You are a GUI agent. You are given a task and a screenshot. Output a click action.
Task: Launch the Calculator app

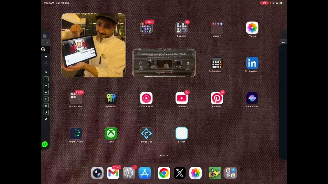coord(217,63)
